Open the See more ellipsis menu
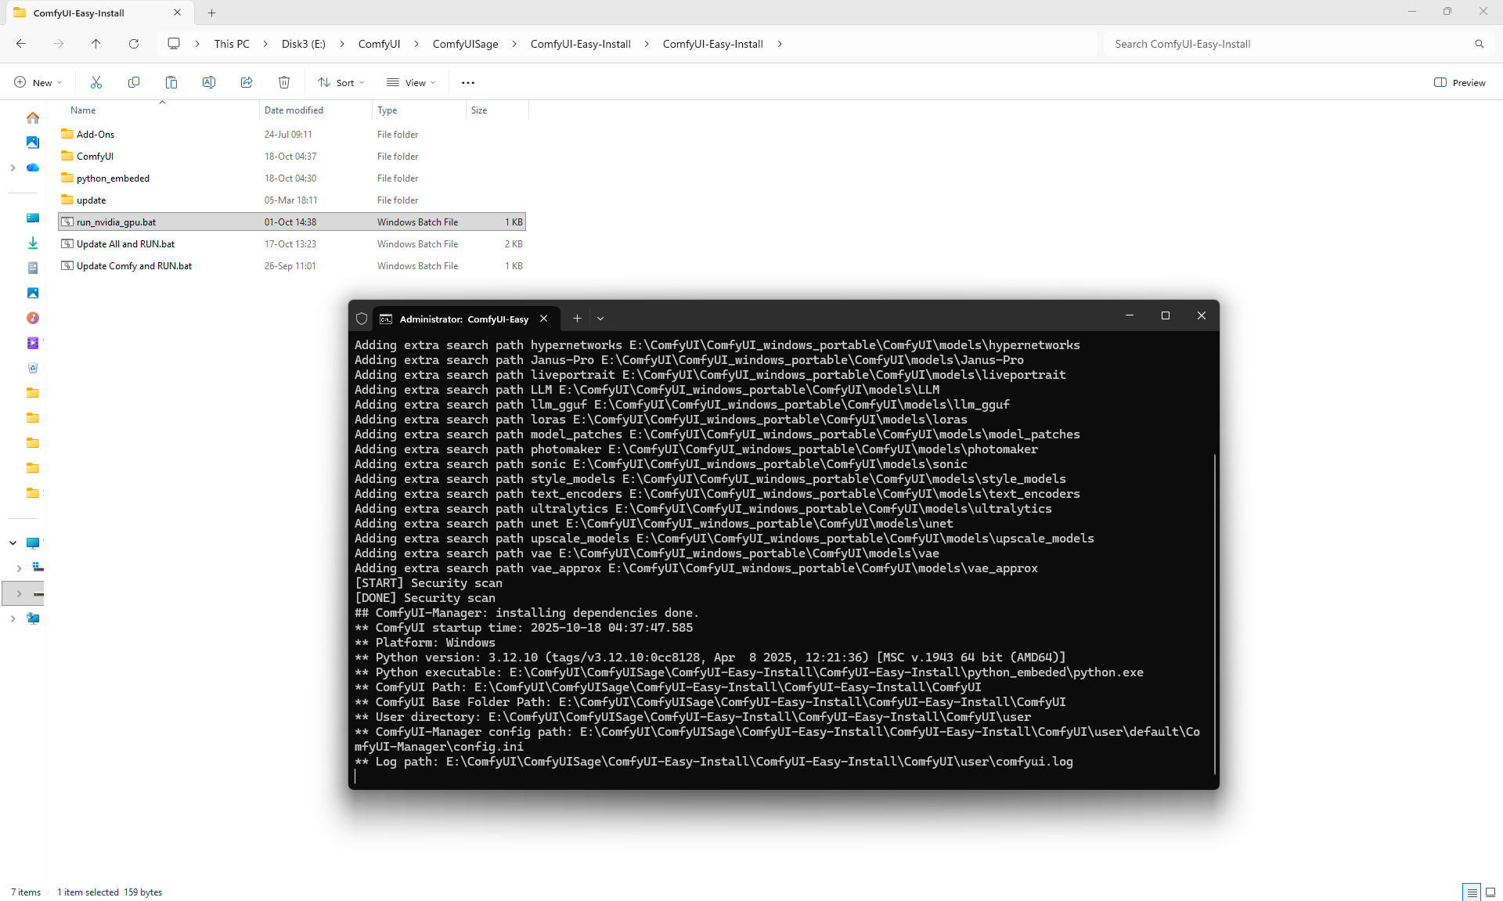Screen dimensions: 1503x901 tap(468, 82)
